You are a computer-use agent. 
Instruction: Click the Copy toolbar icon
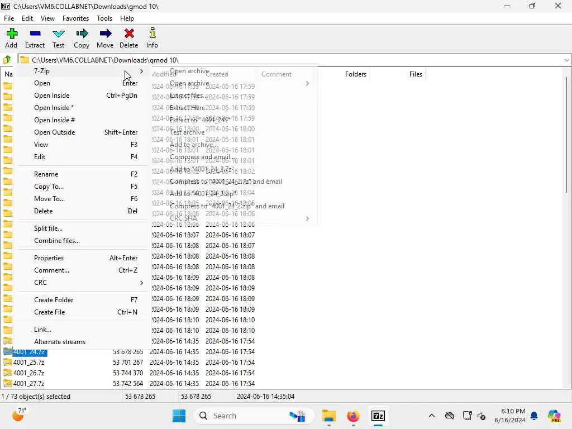click(x=82, y=34)
